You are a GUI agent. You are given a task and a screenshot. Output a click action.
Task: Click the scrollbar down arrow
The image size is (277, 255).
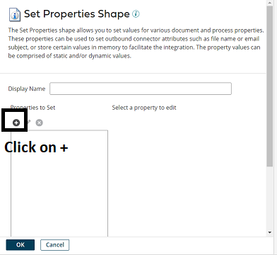coord(270,232)
